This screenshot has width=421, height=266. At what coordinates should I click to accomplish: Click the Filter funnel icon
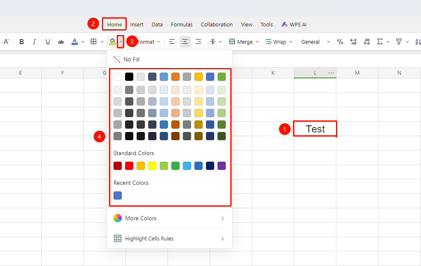coord(399,42)
